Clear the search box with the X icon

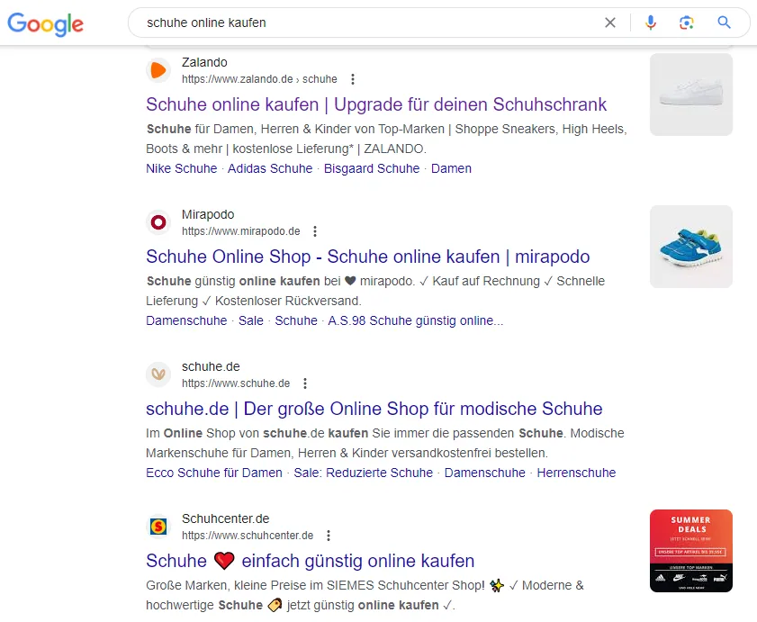tap(610, 23)
